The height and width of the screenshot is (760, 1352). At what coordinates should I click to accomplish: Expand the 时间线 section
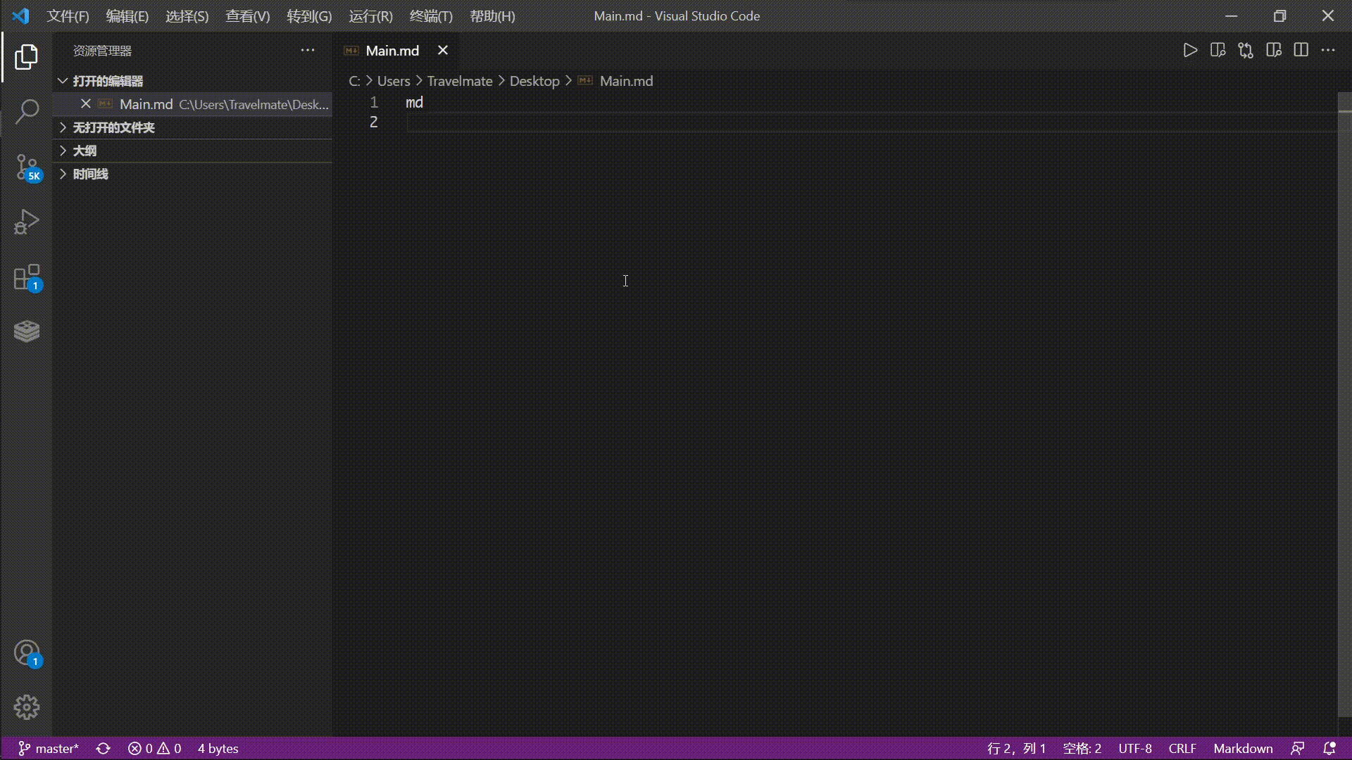tap(90, 174)
